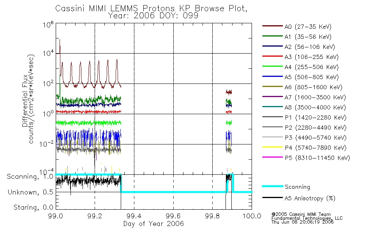The width and height of the screenshot is (370, 233).
Task: Click the 99.4 x-axis tick label
Action: pyautogui.click(x=134, y=216)
